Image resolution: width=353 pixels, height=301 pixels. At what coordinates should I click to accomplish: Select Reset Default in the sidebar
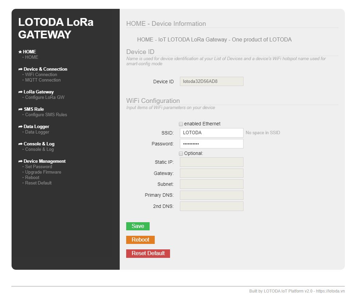38,183
